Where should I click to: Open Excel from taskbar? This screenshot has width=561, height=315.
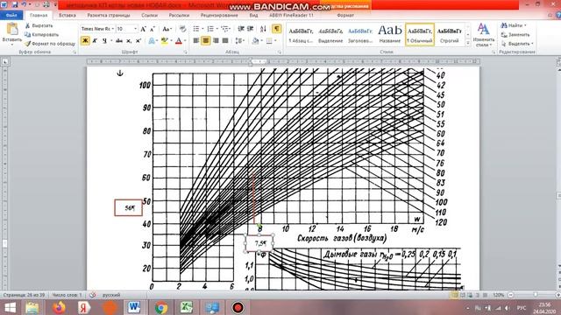point(186,307)
